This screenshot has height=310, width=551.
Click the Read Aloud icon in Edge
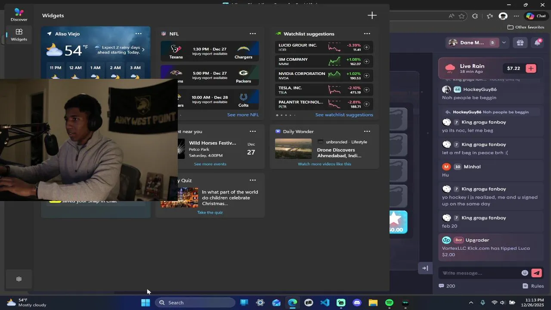point(451,16)
